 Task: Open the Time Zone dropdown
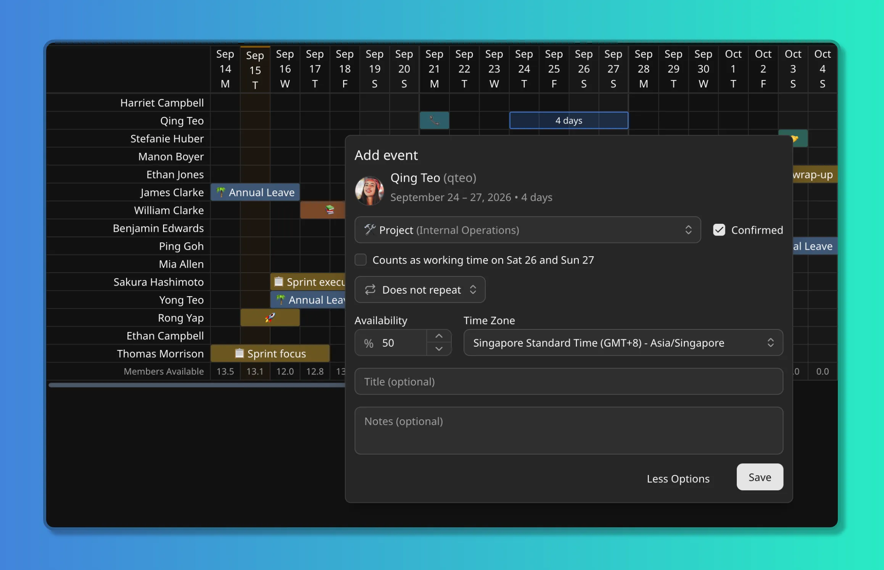(x=623, y=343)
